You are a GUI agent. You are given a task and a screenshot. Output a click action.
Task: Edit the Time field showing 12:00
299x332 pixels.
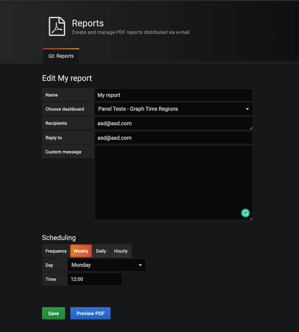pos(95,279)
